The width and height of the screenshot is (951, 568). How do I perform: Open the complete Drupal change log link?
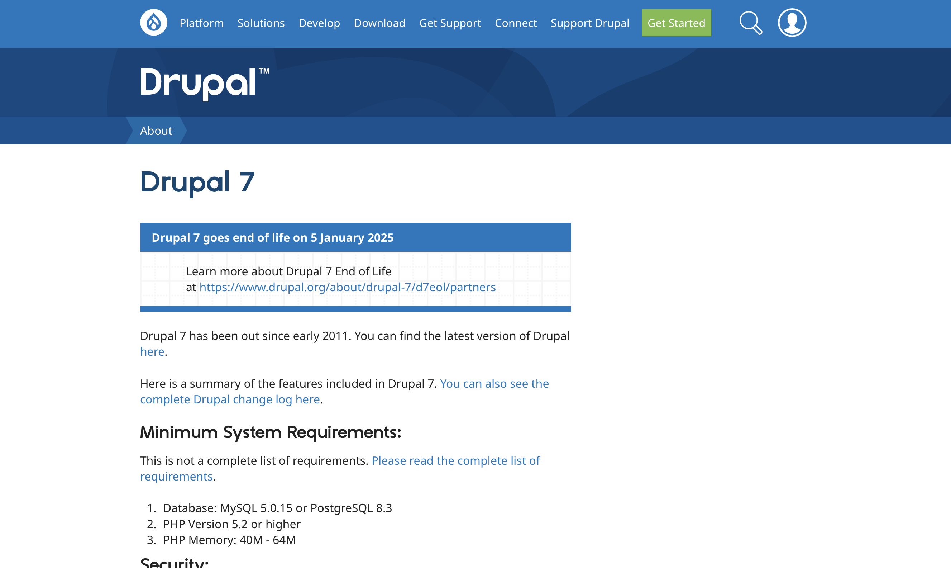point(344,391)
